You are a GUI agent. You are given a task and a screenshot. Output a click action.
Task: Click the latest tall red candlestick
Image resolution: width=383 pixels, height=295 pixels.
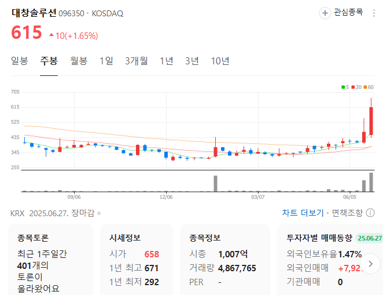(x=371, y=121)
